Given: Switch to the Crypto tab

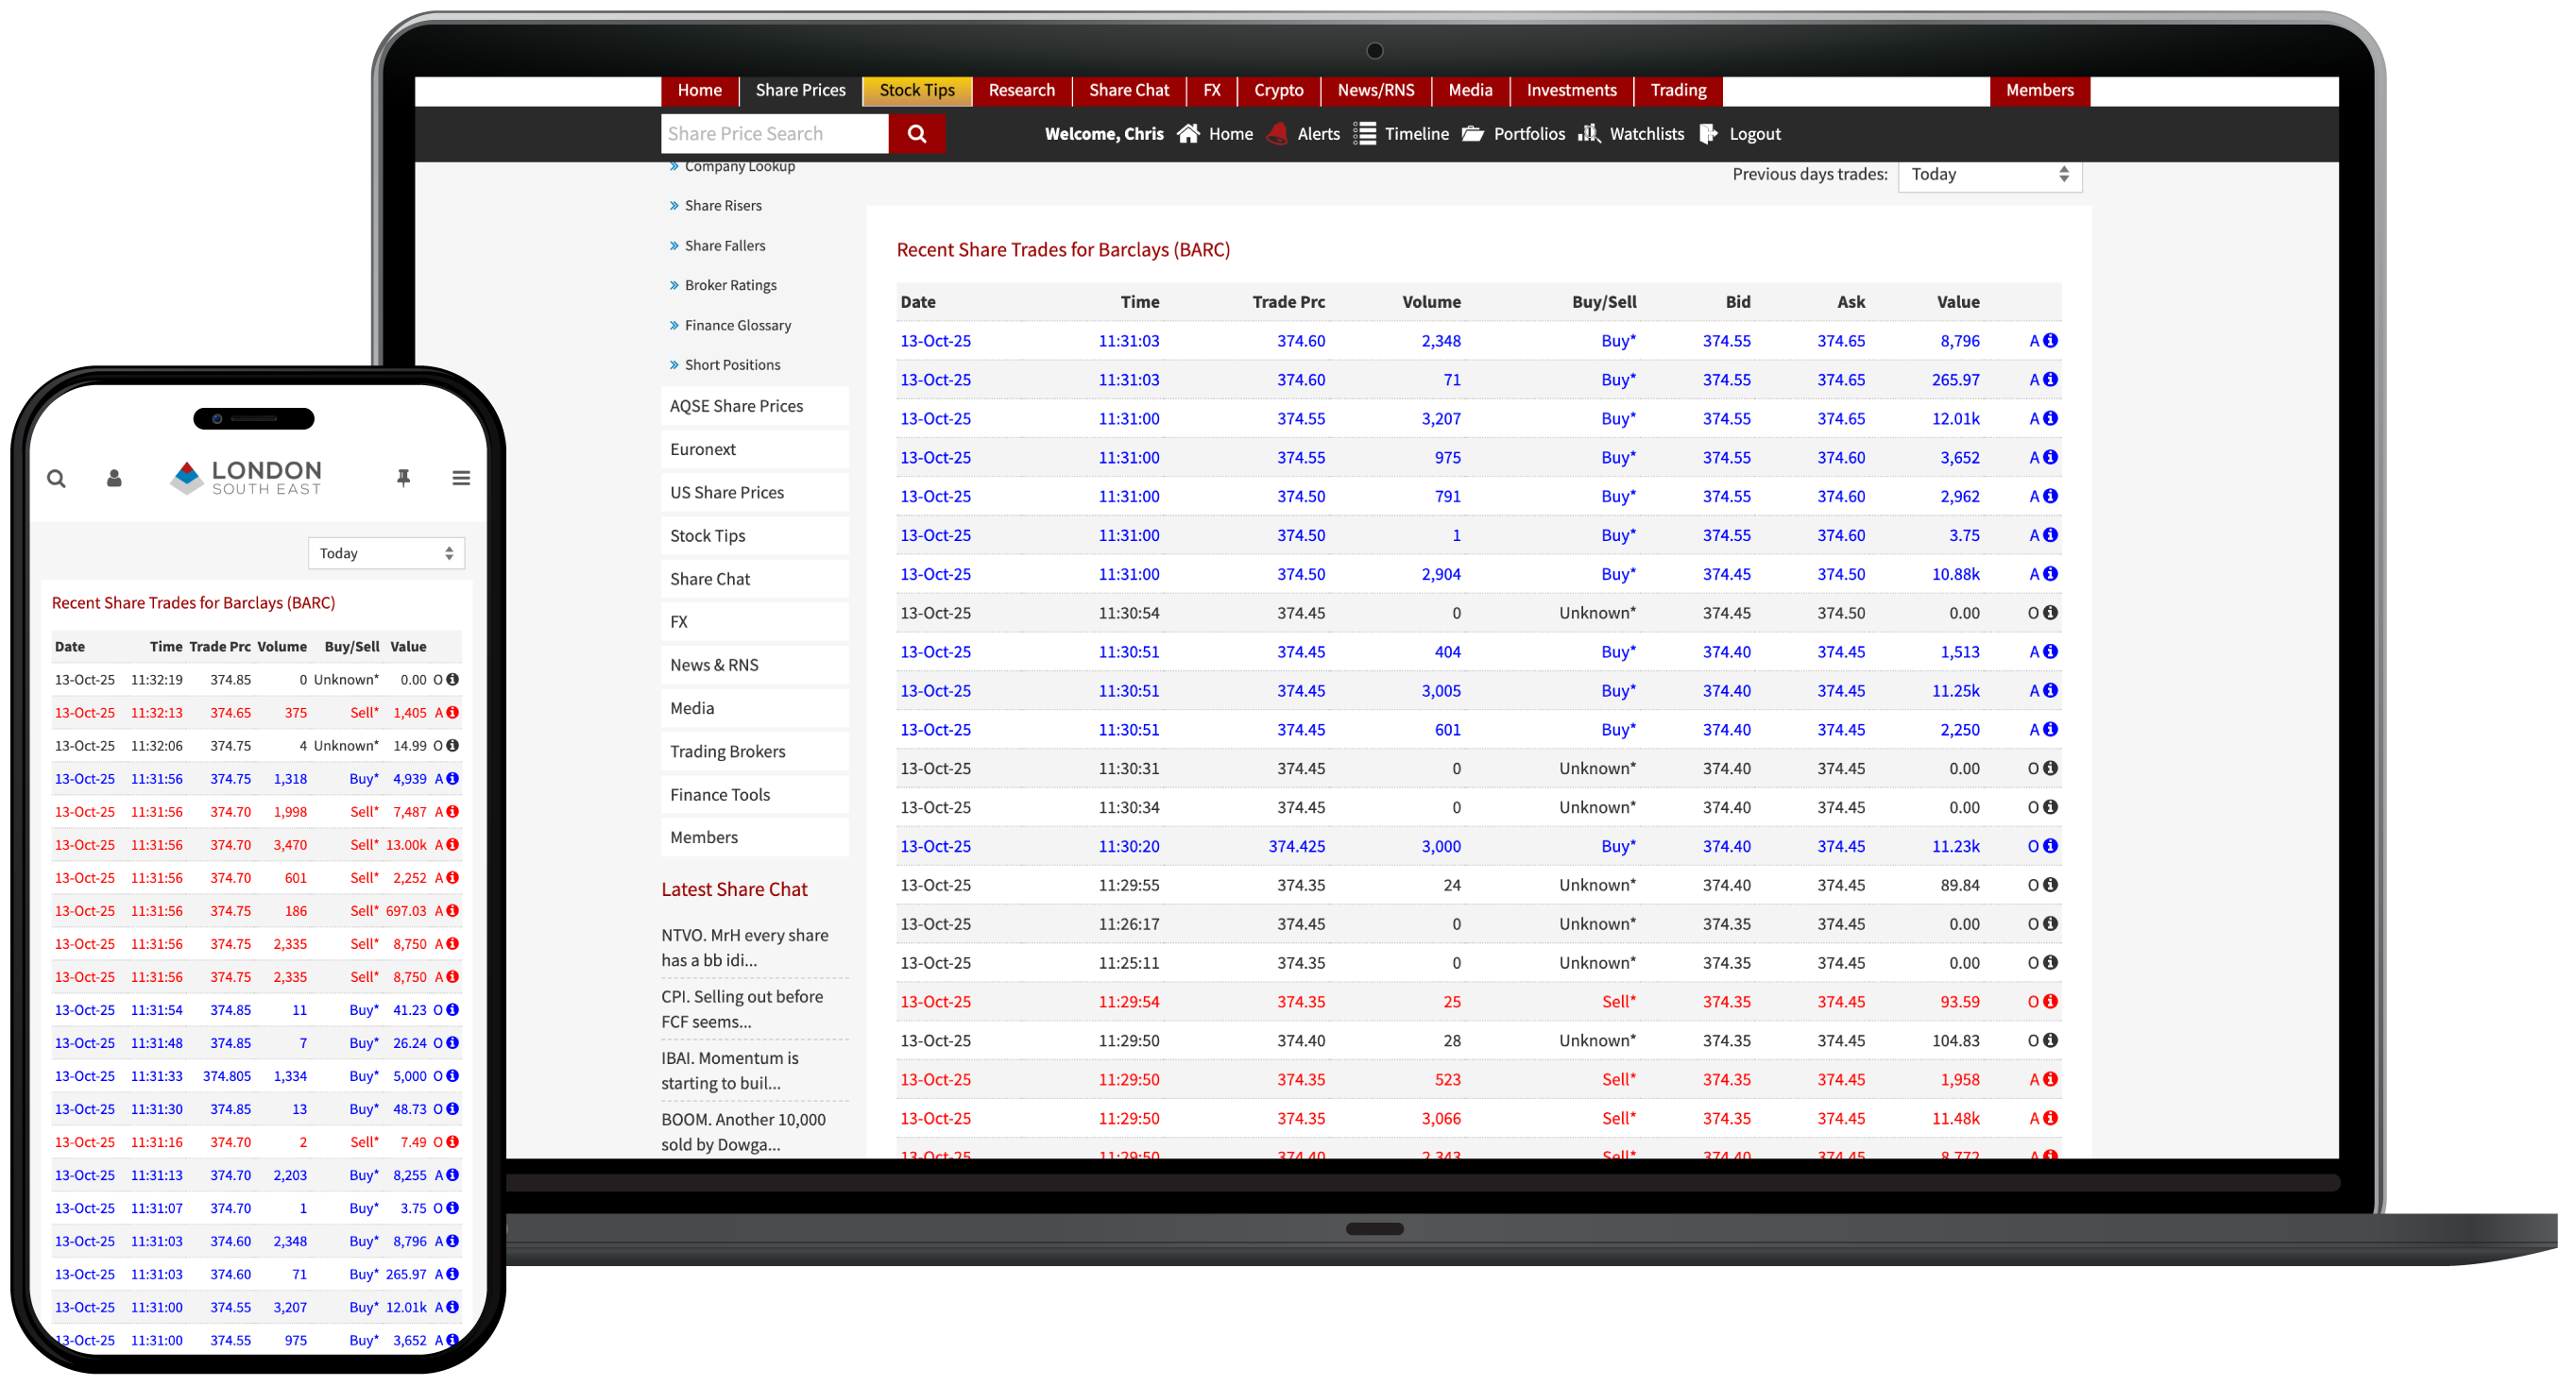Looking at the screenshot, I should pos(1278,90).
